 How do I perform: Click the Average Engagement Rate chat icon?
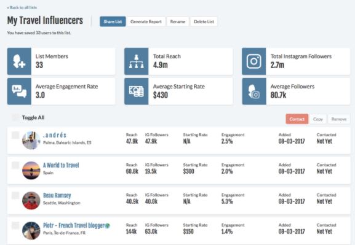[x=19, y=91]
